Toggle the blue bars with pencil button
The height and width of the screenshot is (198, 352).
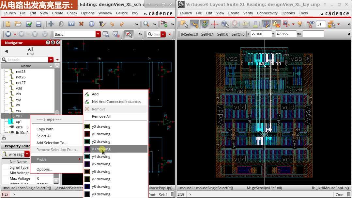[267, 24]
